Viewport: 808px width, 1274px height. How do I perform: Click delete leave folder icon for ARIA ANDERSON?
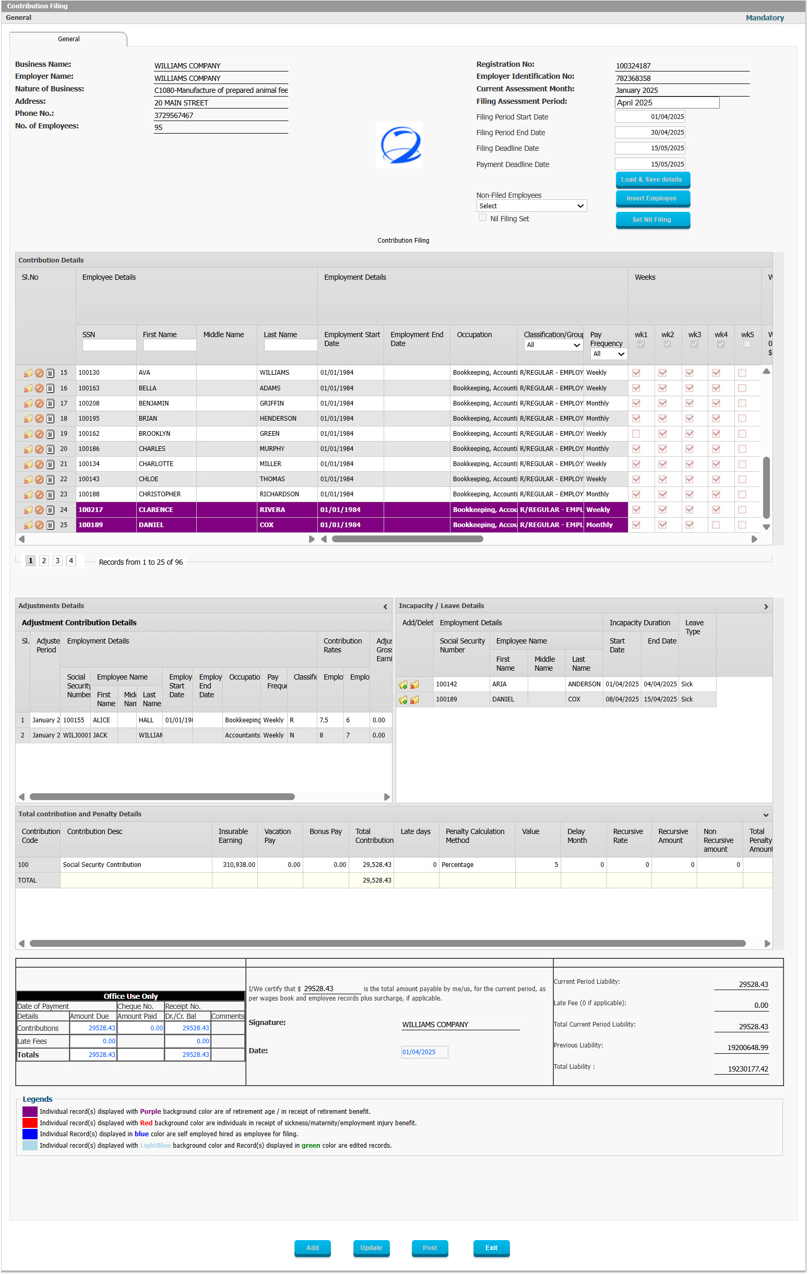pyautogui.click(x=414, y=685)
